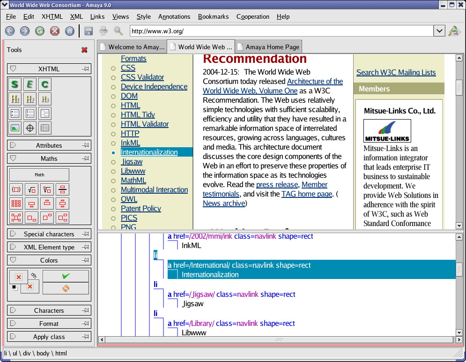Select the Strong emphasis tool
Image resolution: width=466 pixels, height=362 pixels.
(15, 84)
